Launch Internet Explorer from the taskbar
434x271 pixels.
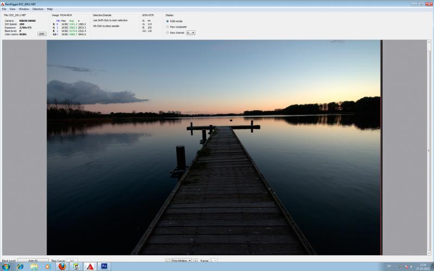pyautogui.click(x=20, y=267)
